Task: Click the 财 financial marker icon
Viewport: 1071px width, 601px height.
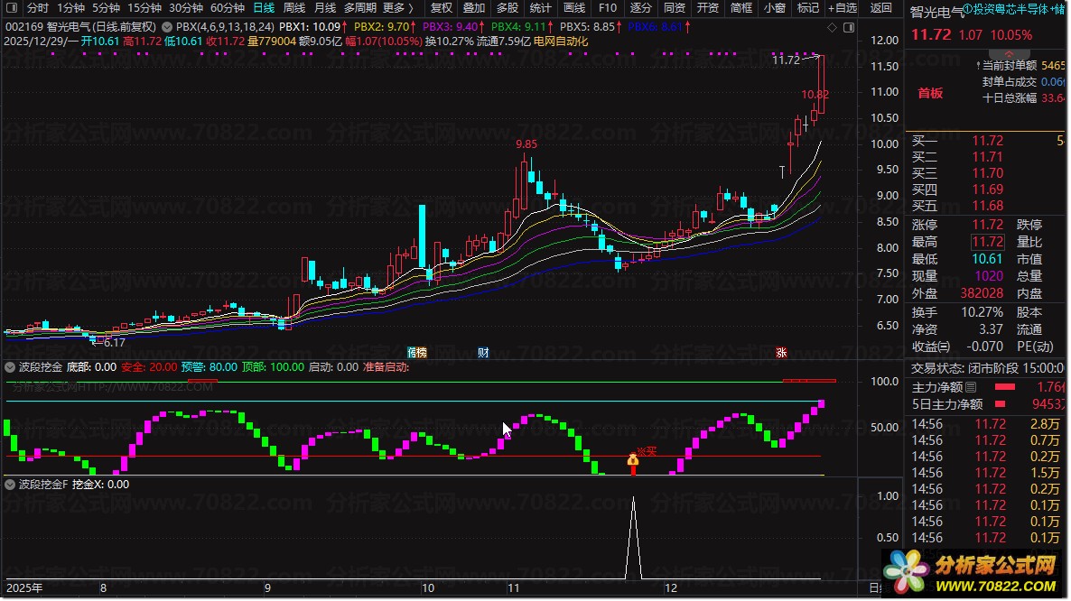Action: (484, 353)
